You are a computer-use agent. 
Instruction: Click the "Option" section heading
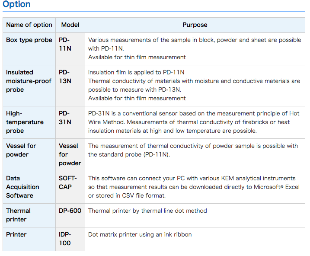[x=17, y=5]
